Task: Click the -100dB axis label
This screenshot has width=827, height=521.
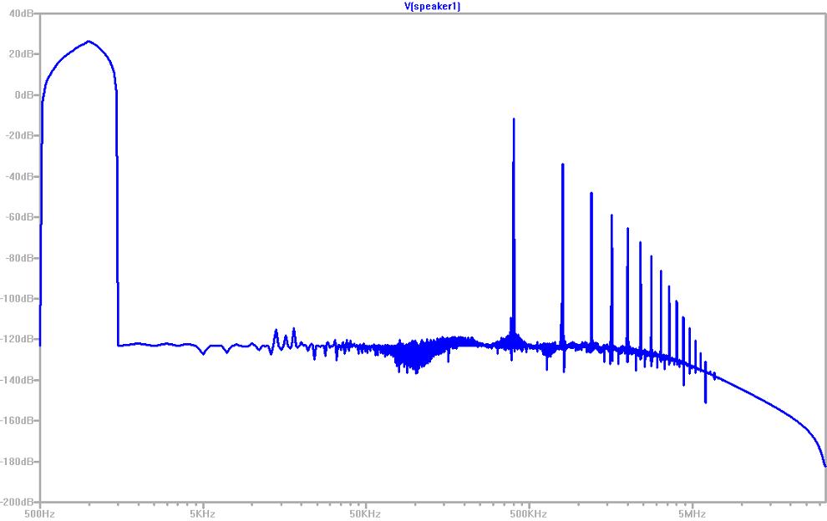Action: (18, 298)
